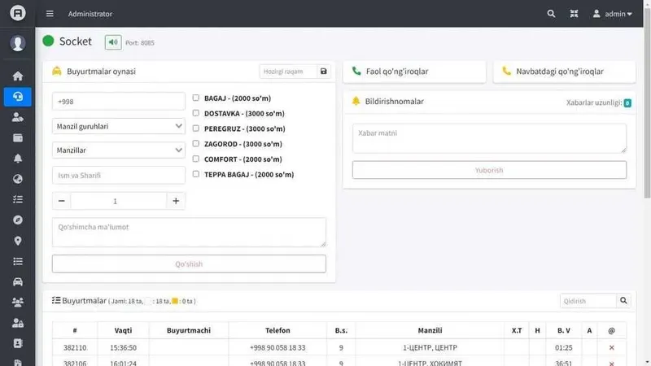Image resolution: width=651 pixels, height=366 pixels.
Task: Open the users group sidebar icon
Action: 17,303
